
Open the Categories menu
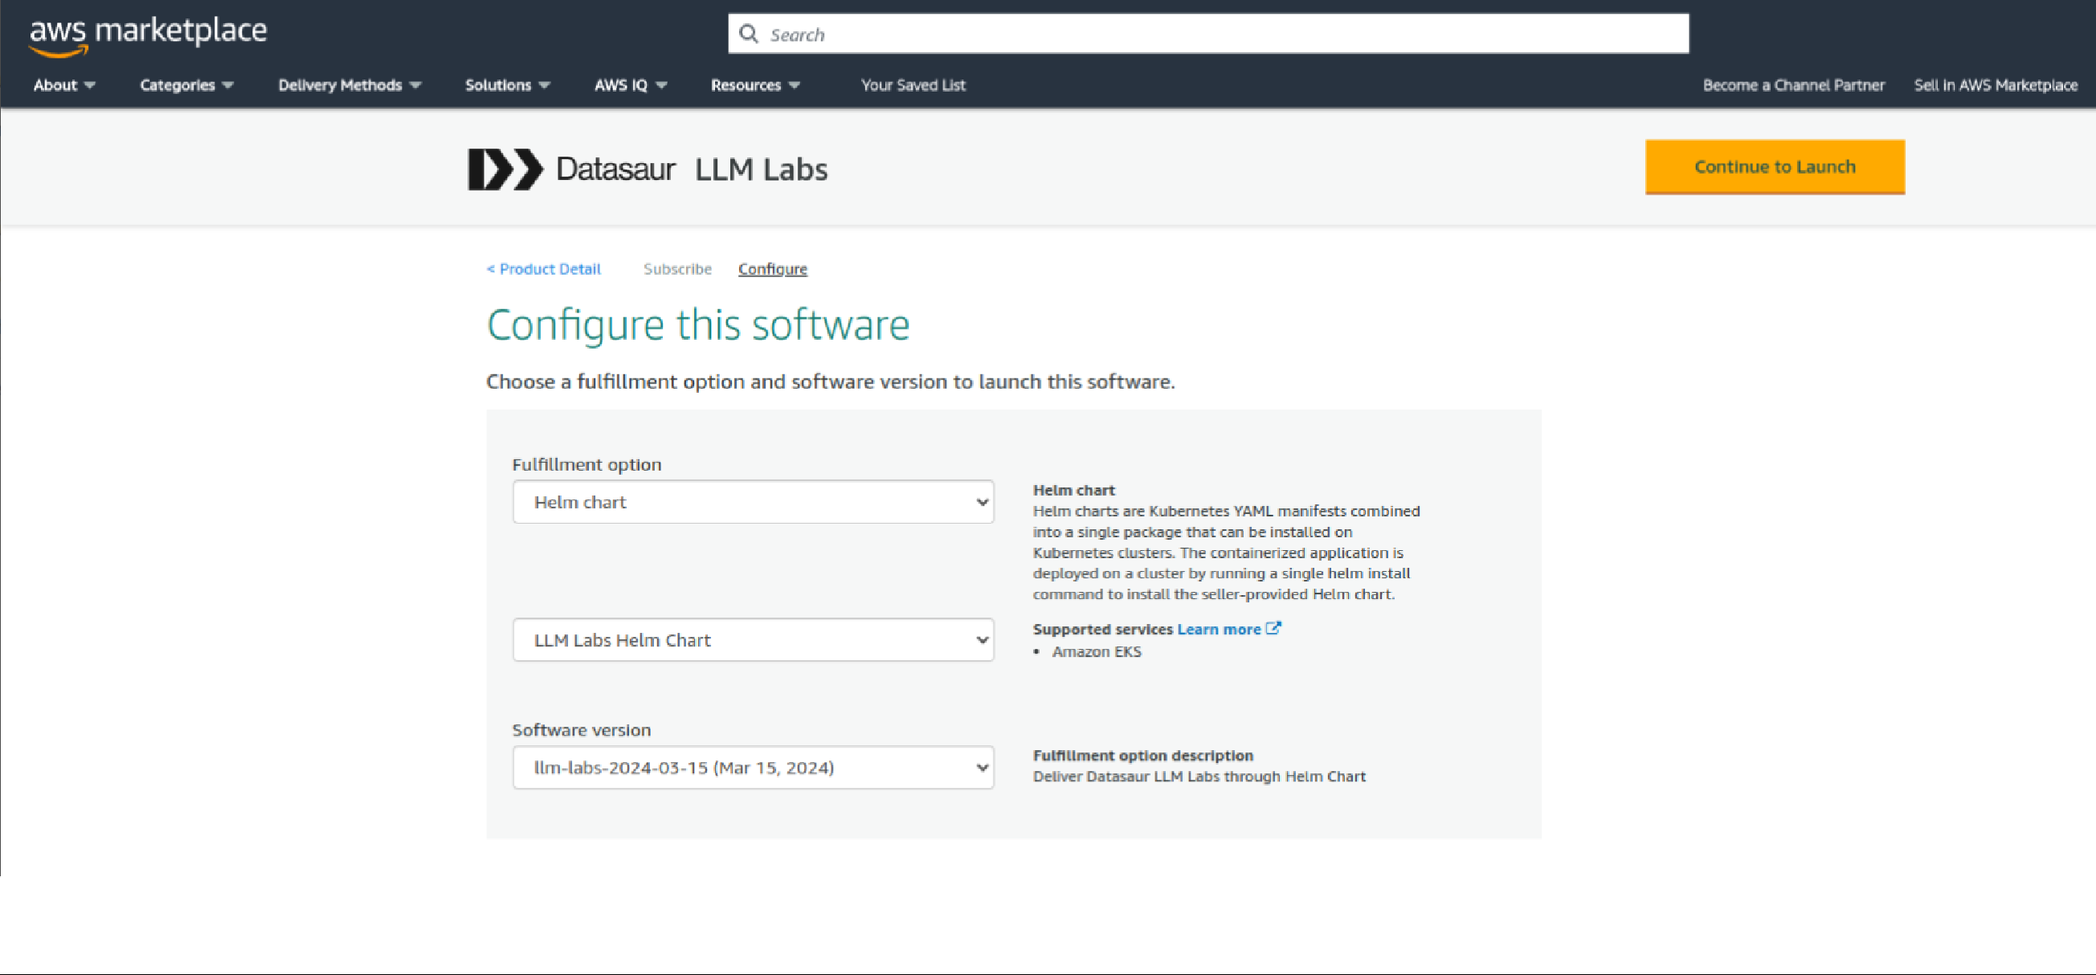pos(186,84)
